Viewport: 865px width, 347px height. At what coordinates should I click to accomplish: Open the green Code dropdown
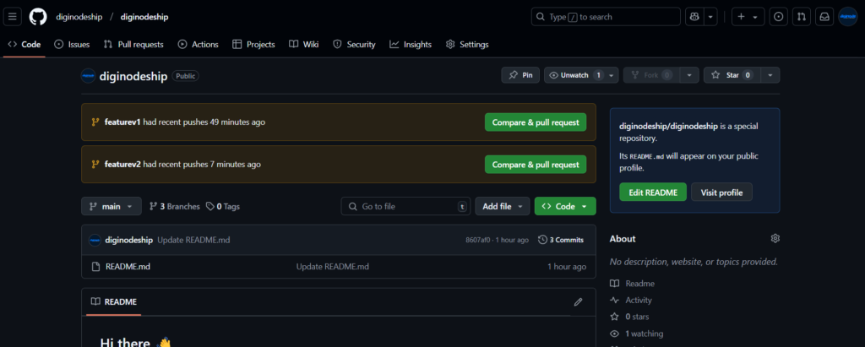coord(564,206)
